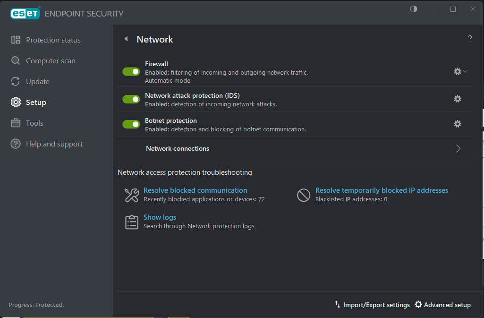Image resolution: width=484 pixels, height=318 pixels.
Task: Click 'Blacklisted IP addresses: 0' text
Action: (351, 199)
